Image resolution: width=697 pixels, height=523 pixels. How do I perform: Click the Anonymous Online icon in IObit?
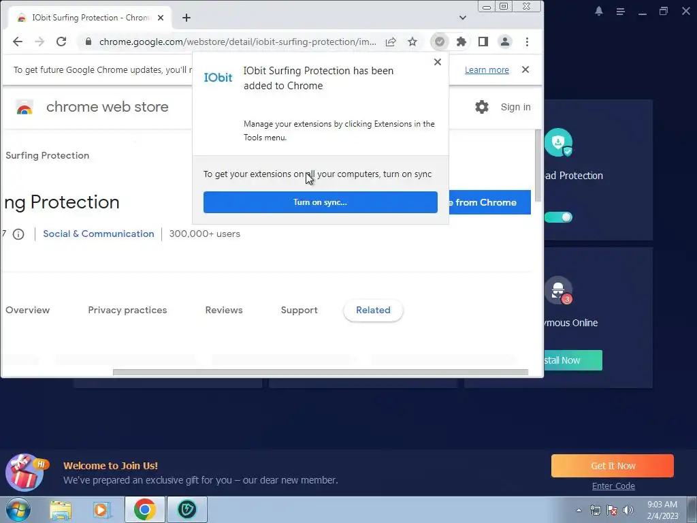(x=558, y=291)
